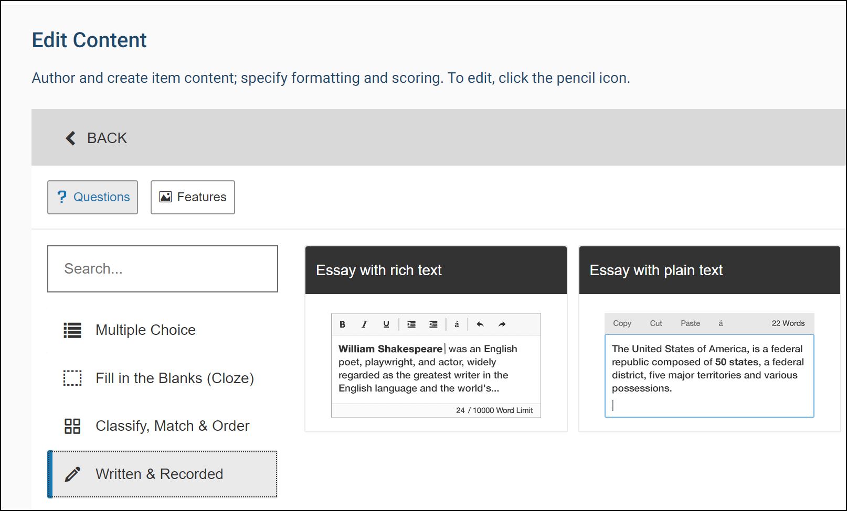Click the Bold icon in rich text toolbar
The image size is (847, 511).
click(342, 324)
